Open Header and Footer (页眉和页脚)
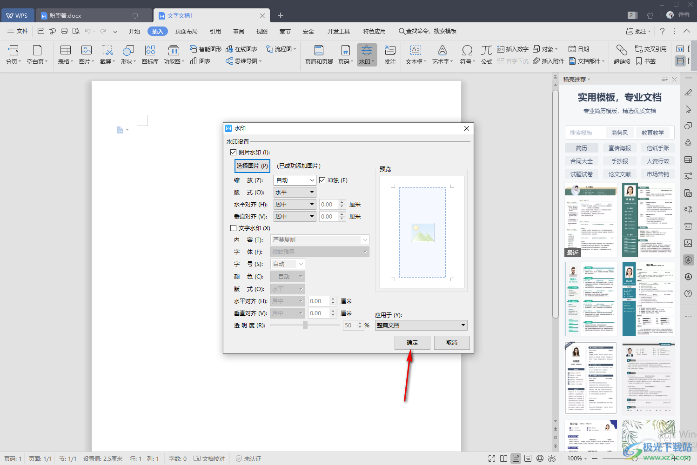 pos(319,54)
